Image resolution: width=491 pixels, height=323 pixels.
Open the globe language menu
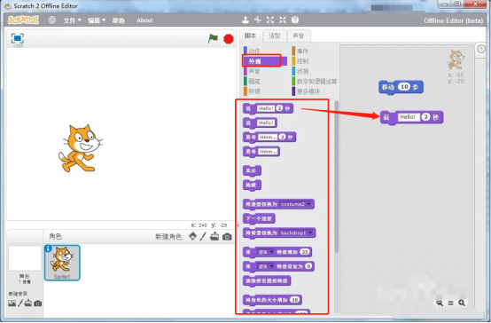(x=52, y=20)
